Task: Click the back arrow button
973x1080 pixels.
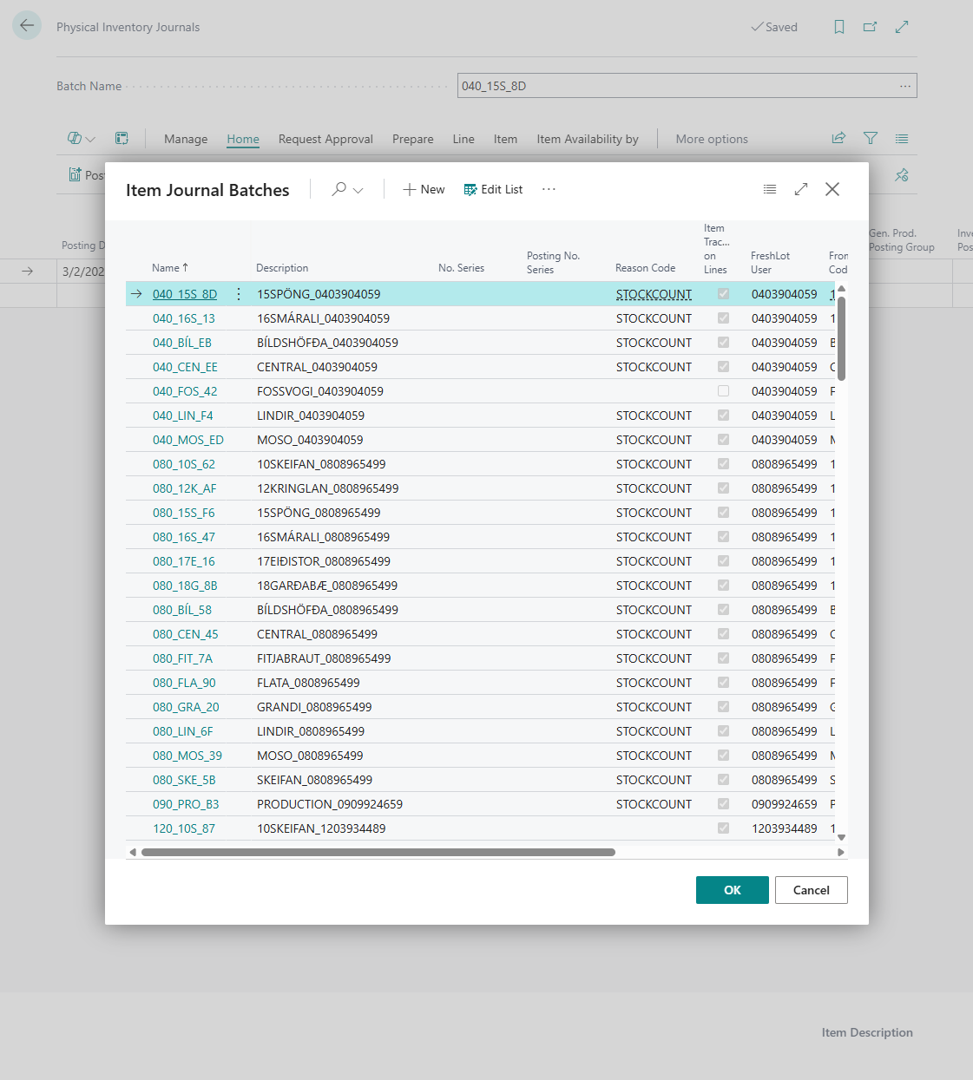Action: pos(27,25)
